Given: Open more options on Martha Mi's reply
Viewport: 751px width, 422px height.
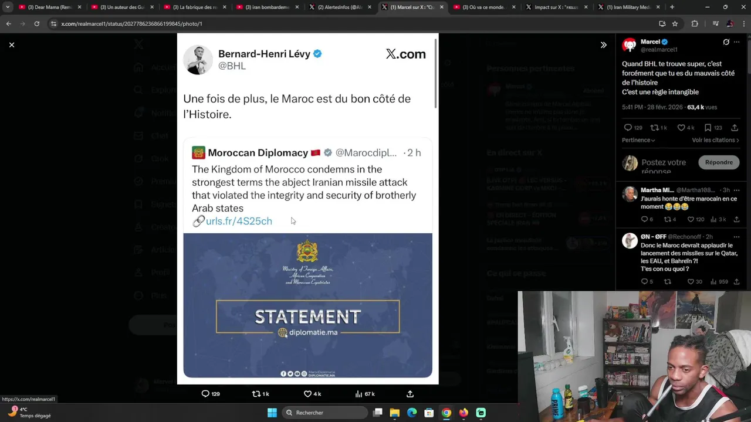Looking at the screenshot, I should point(737,190).
